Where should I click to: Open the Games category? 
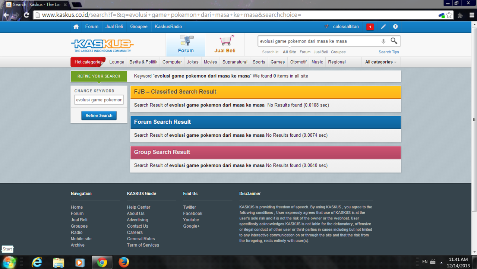[278, 62]
